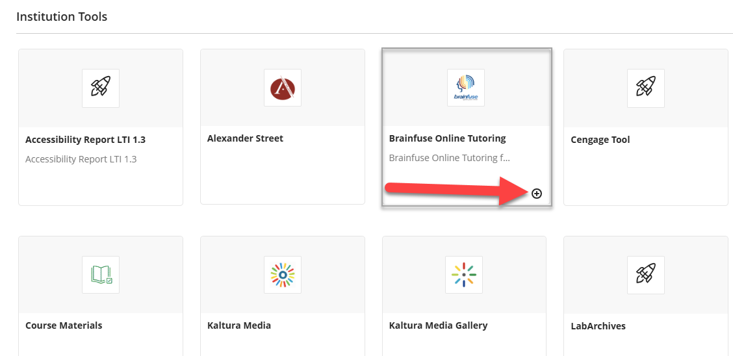Open the Kaltura Media title

pyautogui.click(x=239, y=325)
